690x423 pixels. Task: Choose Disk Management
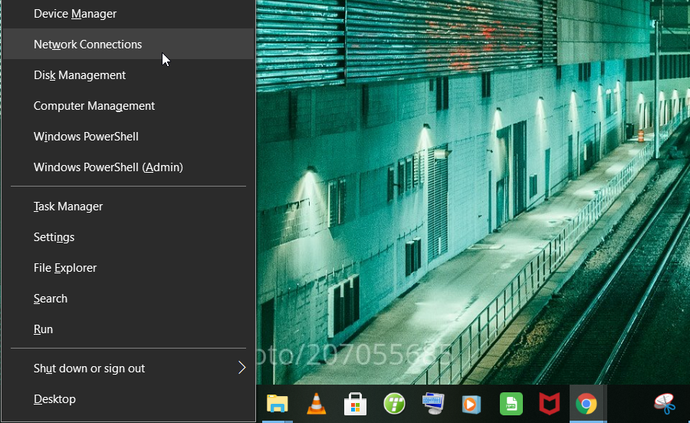80,75
